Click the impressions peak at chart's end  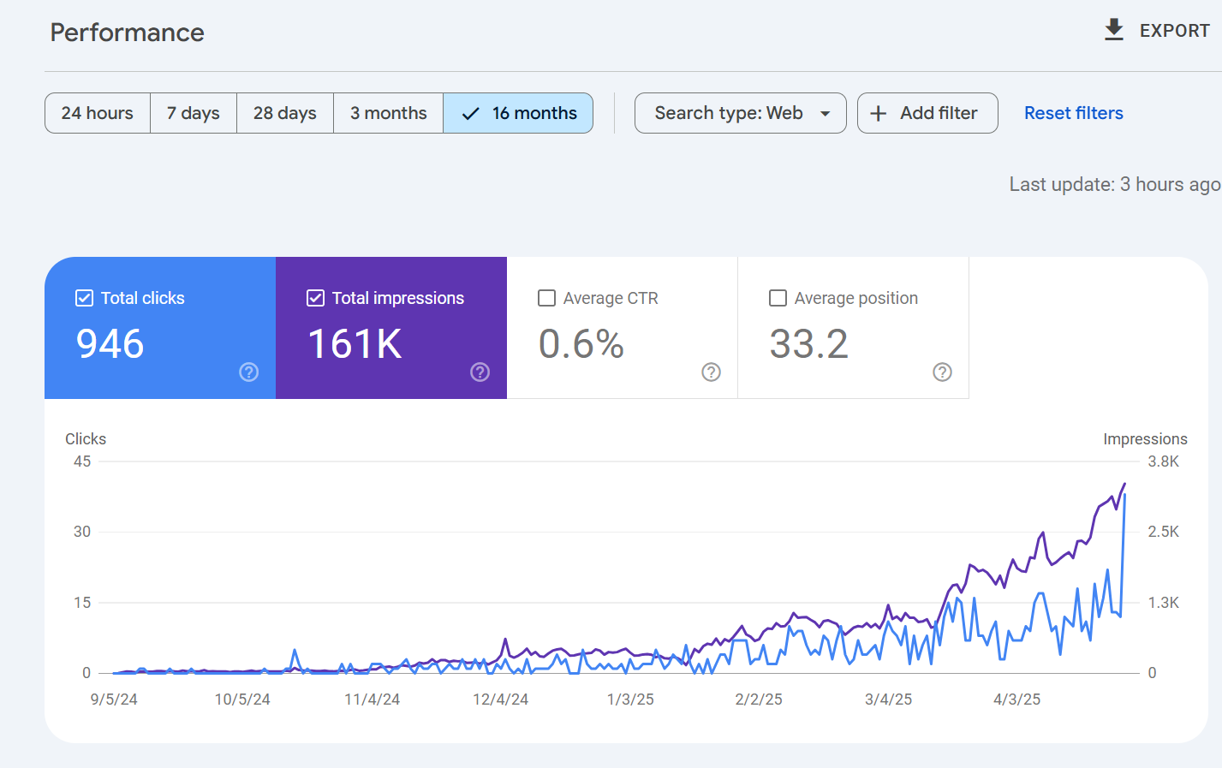[1124, 484]
